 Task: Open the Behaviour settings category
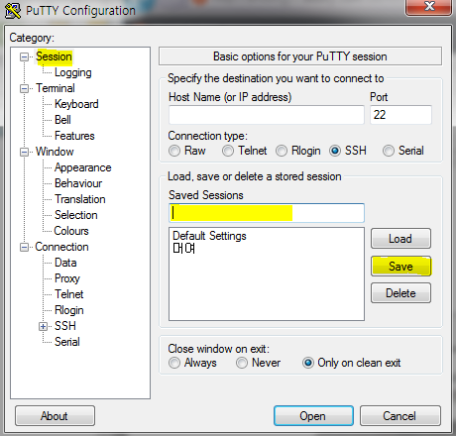(x=78, y=183)
